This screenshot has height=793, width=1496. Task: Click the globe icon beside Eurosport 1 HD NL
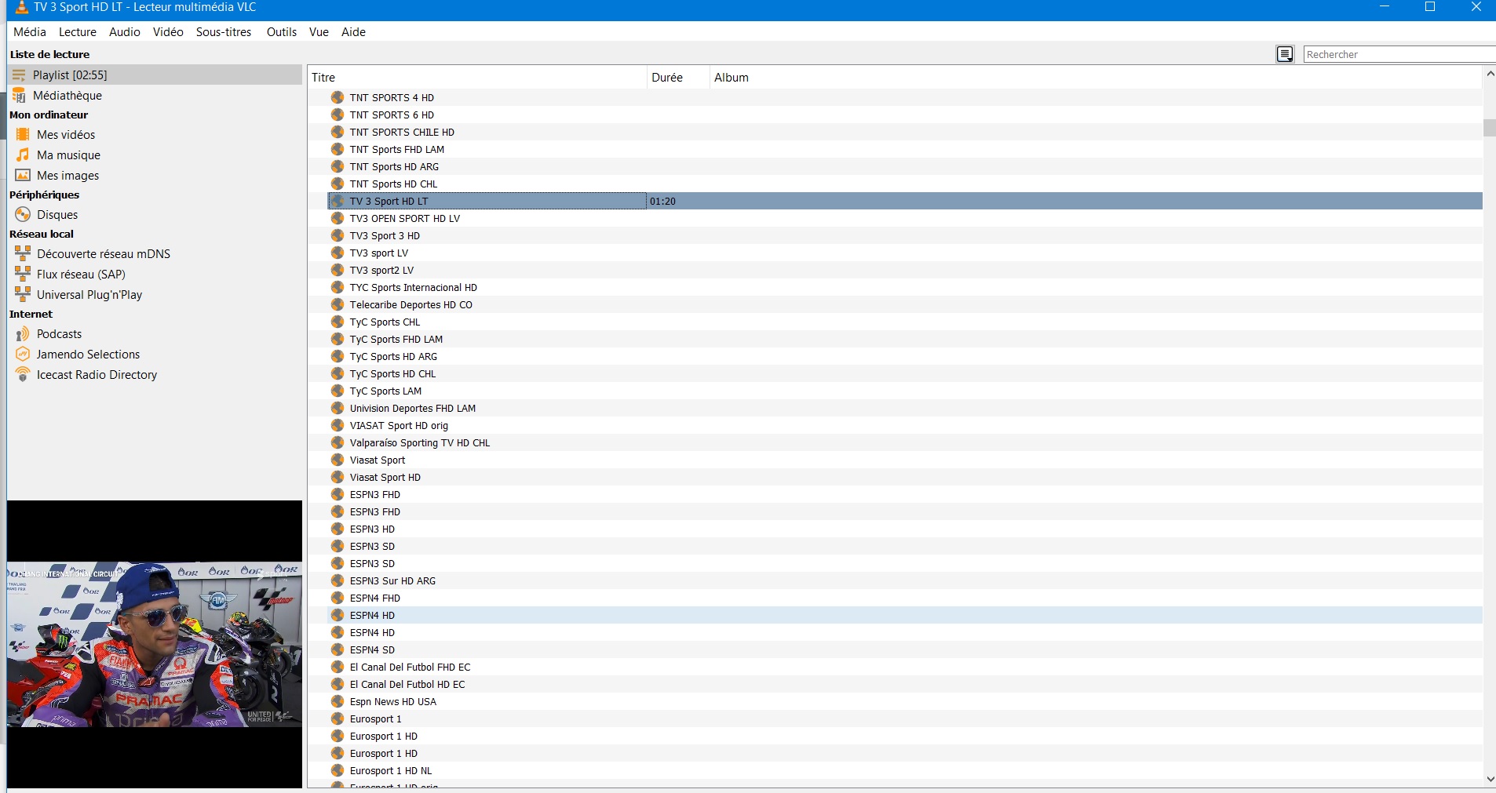coord(338,770)
